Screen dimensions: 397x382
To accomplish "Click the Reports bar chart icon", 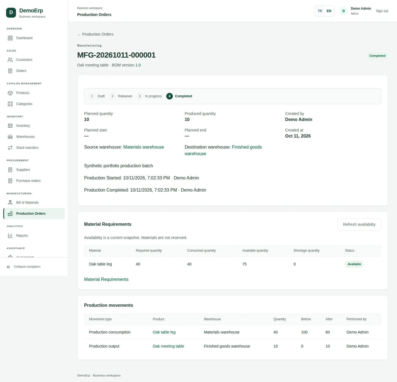I will coord(10,236).
